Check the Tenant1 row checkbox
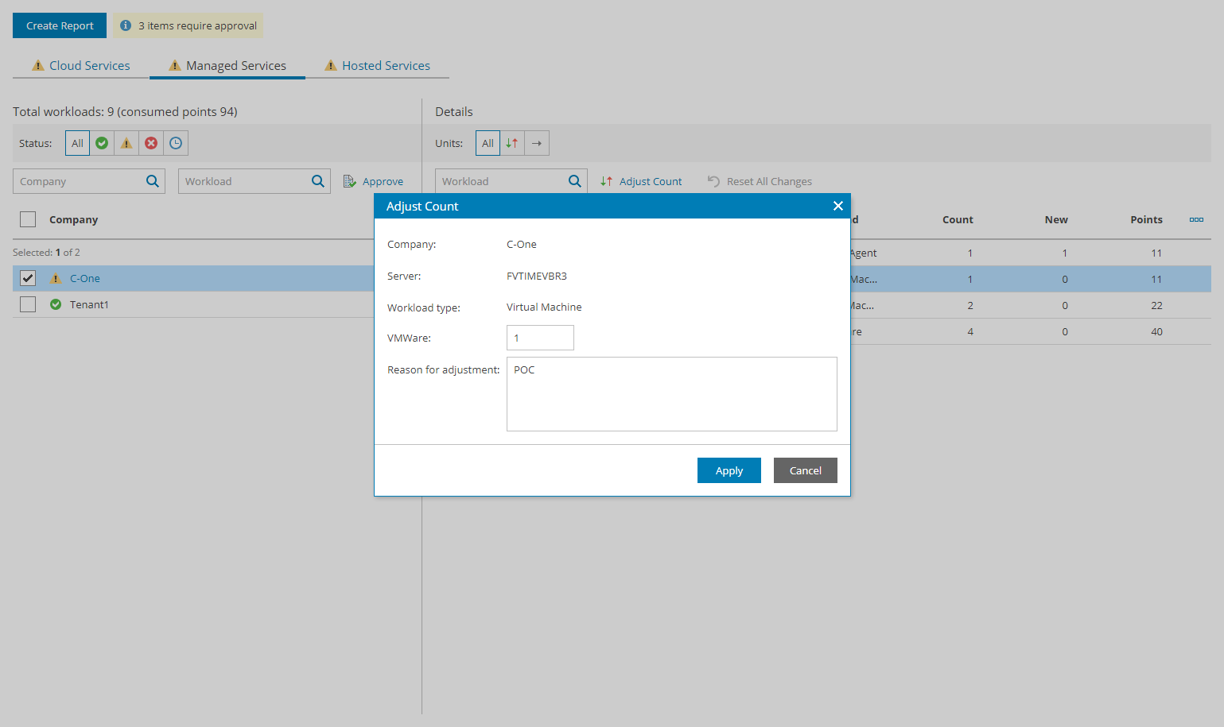The image size is (1224, 727). [x=28, y=304]
